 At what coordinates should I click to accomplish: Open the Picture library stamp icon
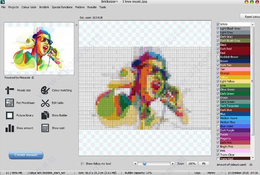pyautogui.click(x=10, y=115)
